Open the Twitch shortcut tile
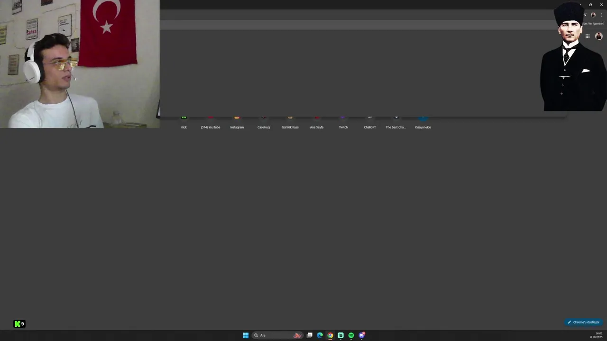607x341 pixels. 343,123
